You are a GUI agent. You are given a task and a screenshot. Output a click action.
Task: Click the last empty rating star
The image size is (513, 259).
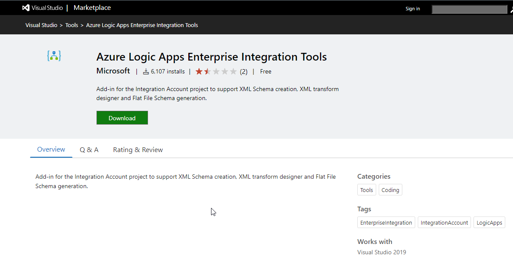click(233, 71)
